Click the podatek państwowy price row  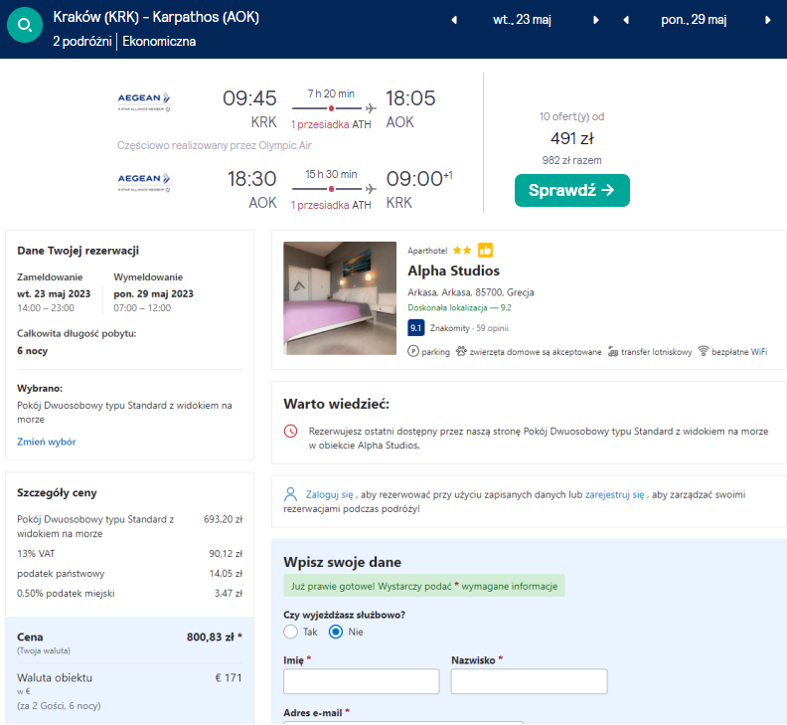(129, 574)
